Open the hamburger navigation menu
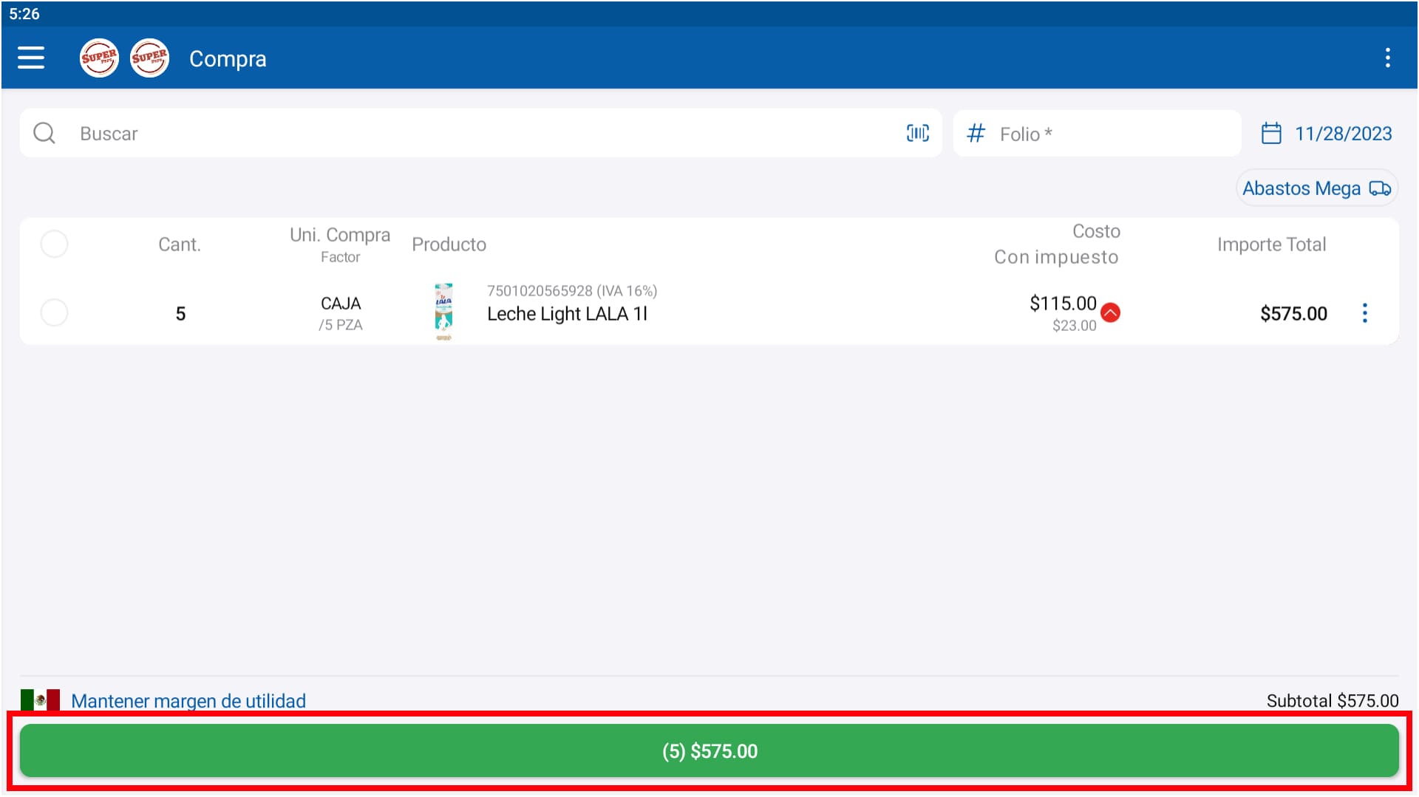 point(31,58)
